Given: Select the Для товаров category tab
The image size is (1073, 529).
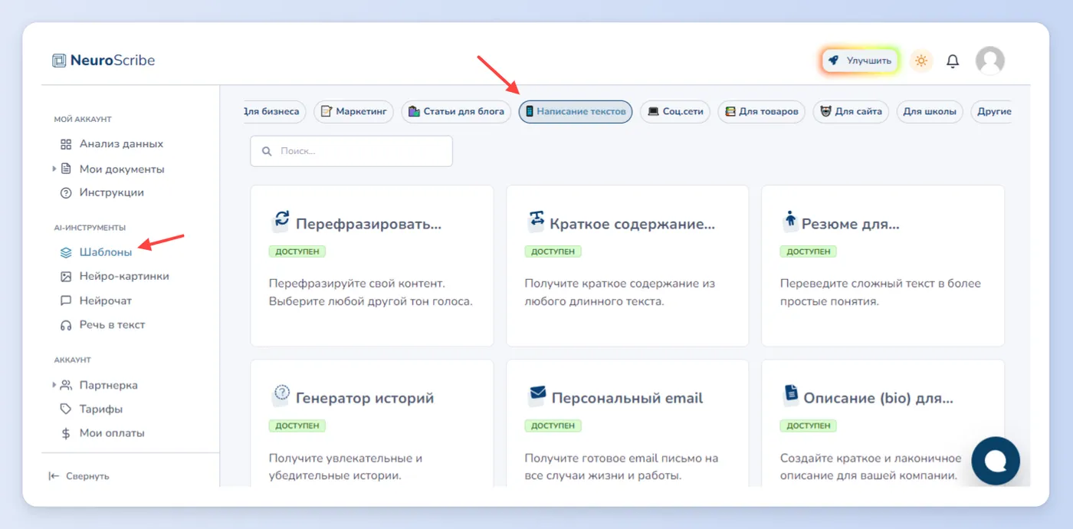Looking at the screenshot, I should click(762, 111).
